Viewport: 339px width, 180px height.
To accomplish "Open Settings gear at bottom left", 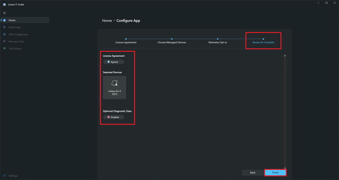I will coord(5,176).
